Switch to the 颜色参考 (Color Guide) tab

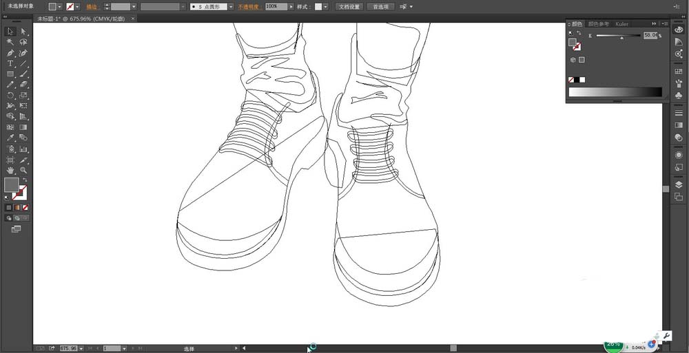(599, 24)
